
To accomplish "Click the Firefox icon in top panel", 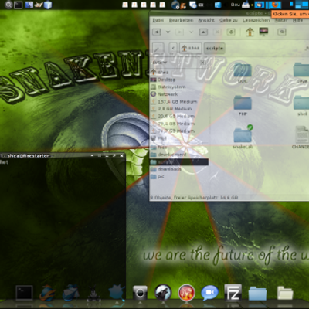I will 275,5.
